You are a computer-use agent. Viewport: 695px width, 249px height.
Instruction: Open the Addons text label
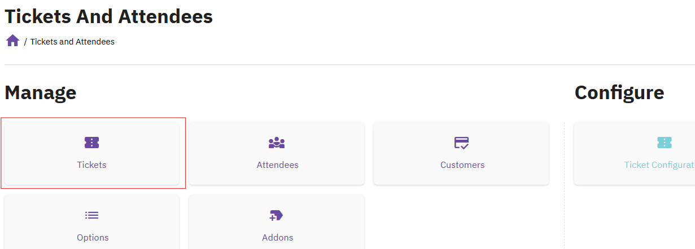click(x=277, y=237)
